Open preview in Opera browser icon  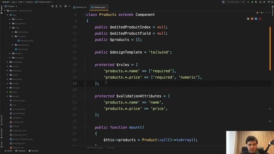click(x=260, y=19)
